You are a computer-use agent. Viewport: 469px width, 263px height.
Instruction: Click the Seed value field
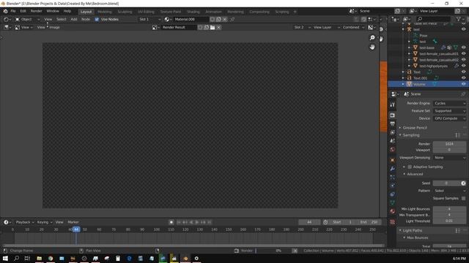click(446, 183)
